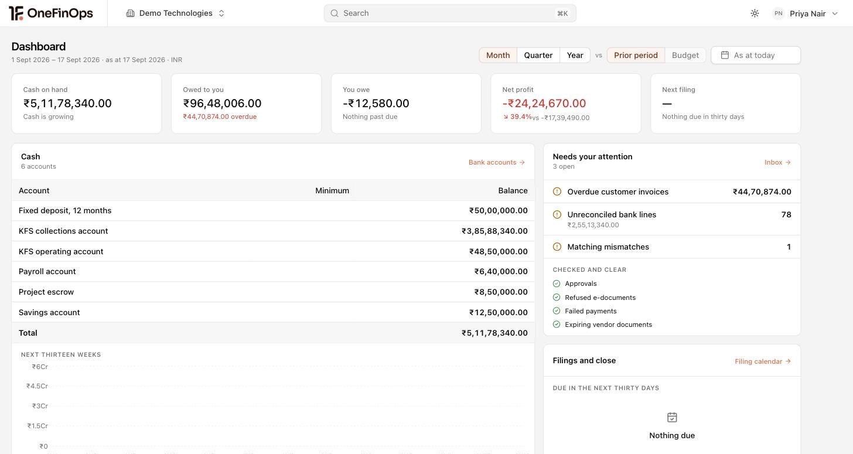Toggle the light/dark theme sun icon
Image resolution: width=853 pixels, height=454 pixels.
click(755, 13)
